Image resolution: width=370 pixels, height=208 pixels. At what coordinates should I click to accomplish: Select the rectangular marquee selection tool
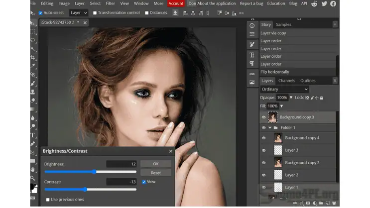pyautogui.click(x=33, y=32)
